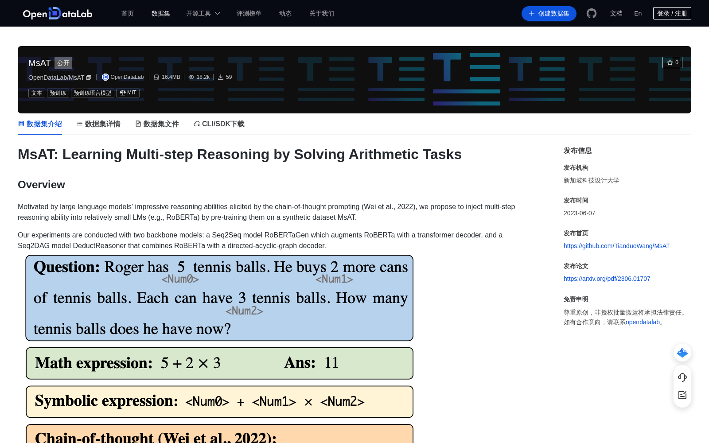Select the 数据集介绍 tab
The height and width of the screenshot is (443, 709).
coord(40,124)
